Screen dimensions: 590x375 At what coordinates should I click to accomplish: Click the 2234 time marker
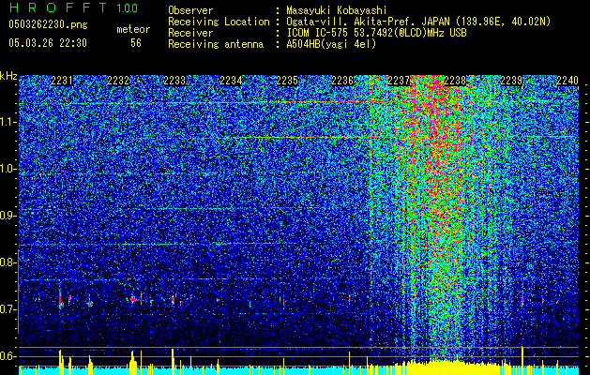(231, 81)
